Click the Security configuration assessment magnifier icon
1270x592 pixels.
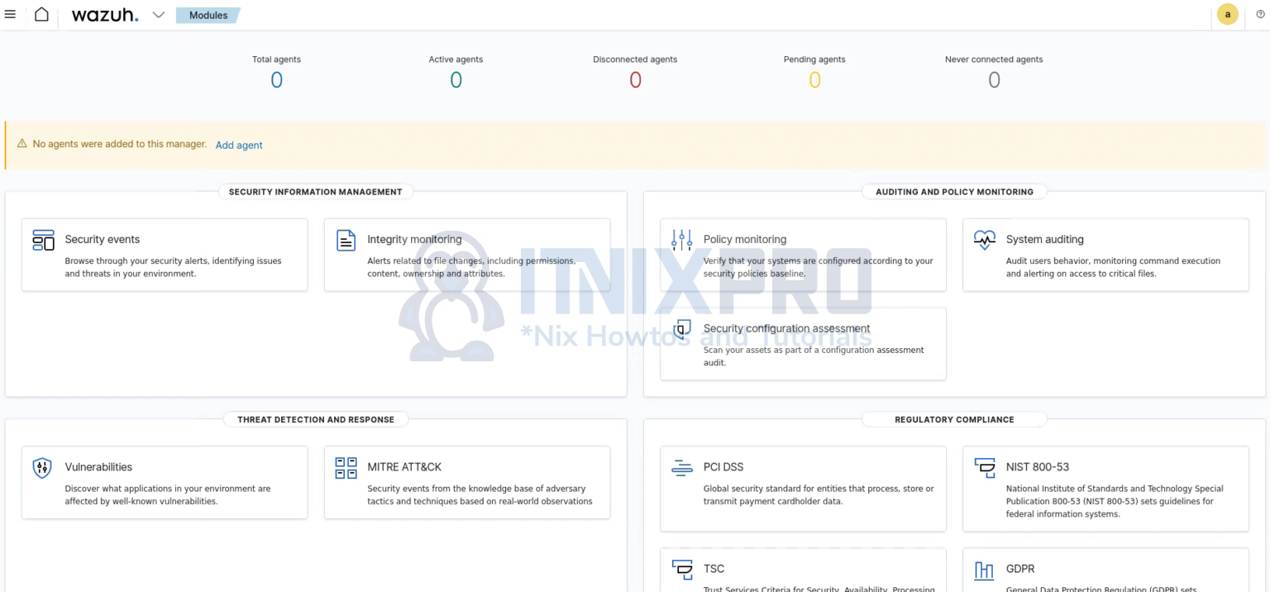pos(681,328)
